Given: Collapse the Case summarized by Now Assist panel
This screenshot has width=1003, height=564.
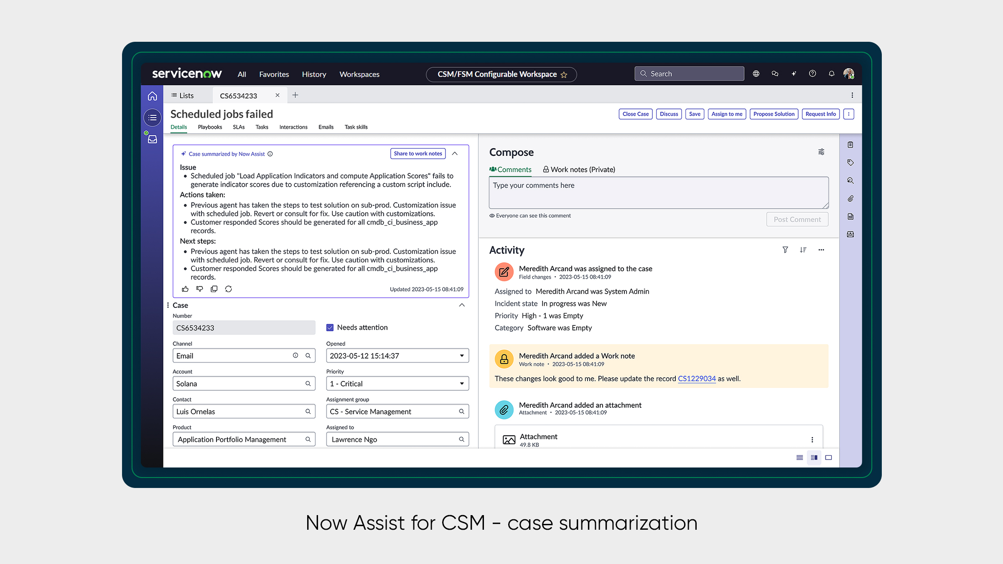Looking at the screenshot, I should (455, 154).
